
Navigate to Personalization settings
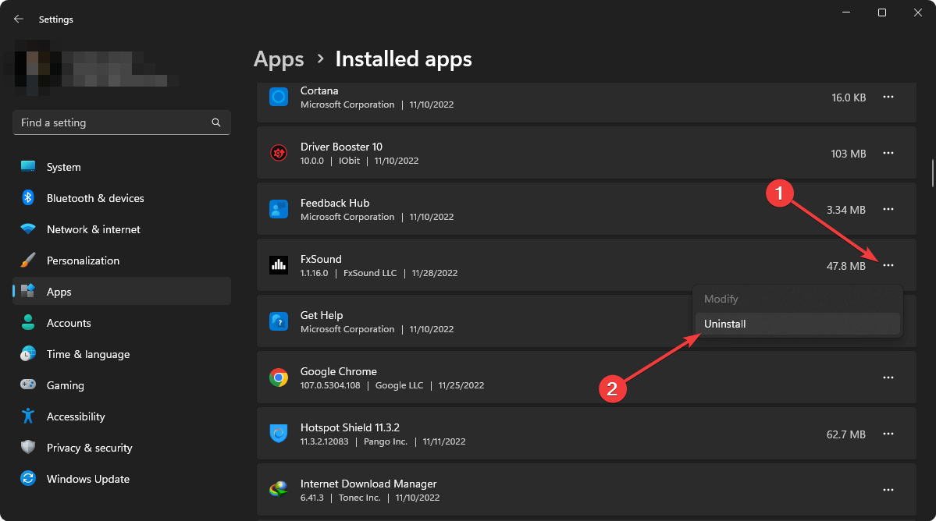pyautogui.click(x=83, y=260)
